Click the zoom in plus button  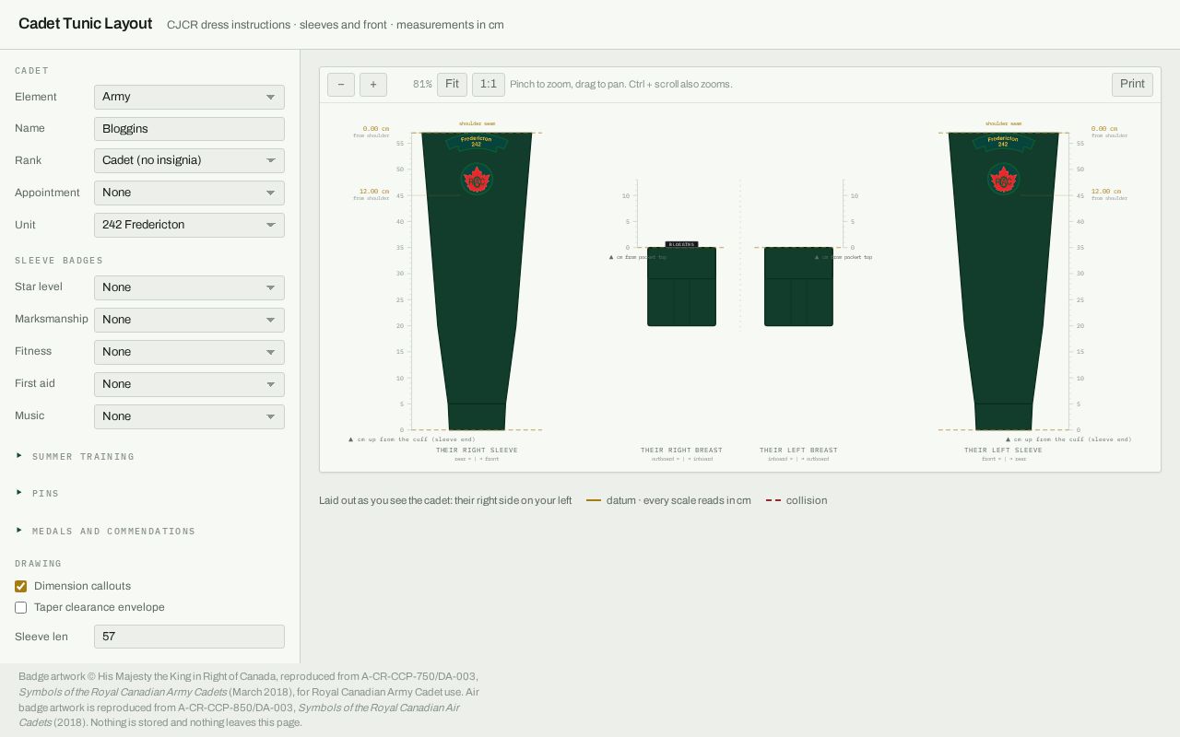pos(373,84)
